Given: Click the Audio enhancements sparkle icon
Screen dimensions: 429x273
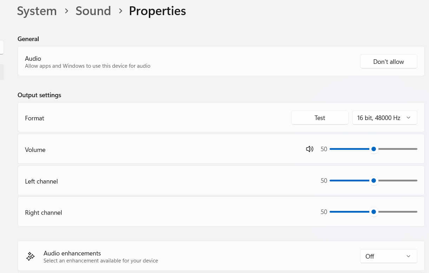Looking at the screenshot, I should click(x=31, y=257).
